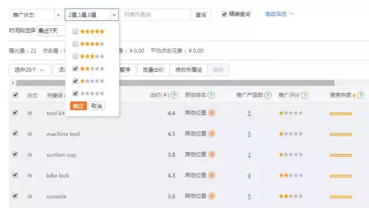The image size is (369, 208).
Task: Confirm star filter with orange 确定 button
Action: click(78, 106)
